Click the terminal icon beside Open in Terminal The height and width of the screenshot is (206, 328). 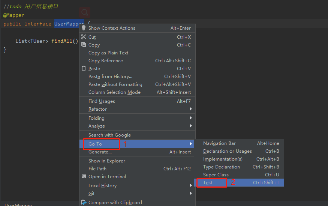[84, 176]
